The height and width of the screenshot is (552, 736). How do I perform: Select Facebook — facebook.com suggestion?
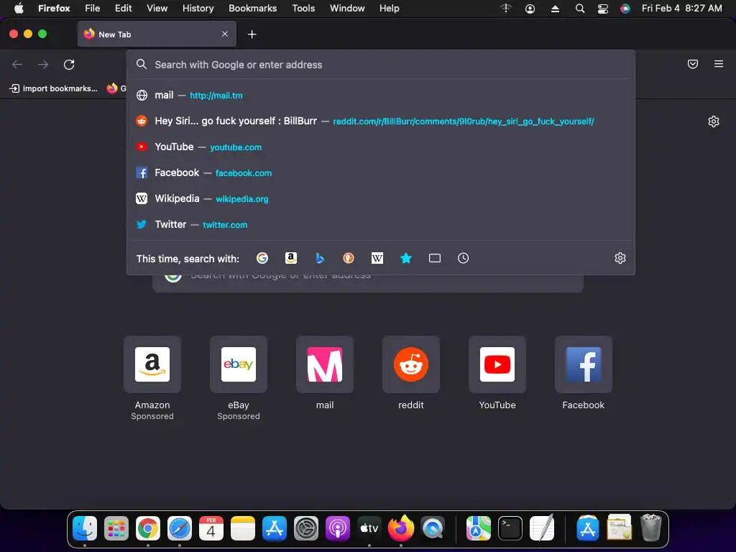[381, 172]
